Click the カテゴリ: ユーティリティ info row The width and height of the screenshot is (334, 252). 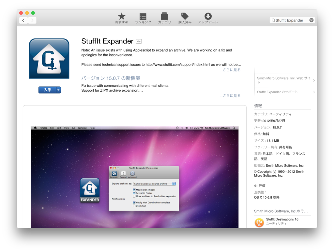(273, 114)
